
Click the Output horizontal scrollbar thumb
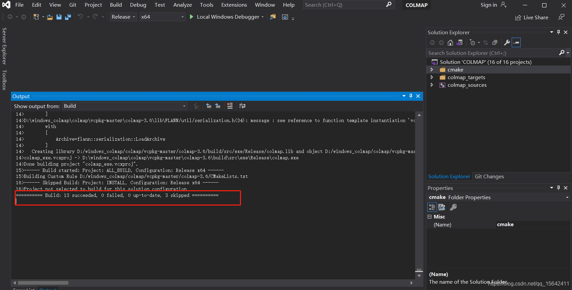(x=43, y=283)
